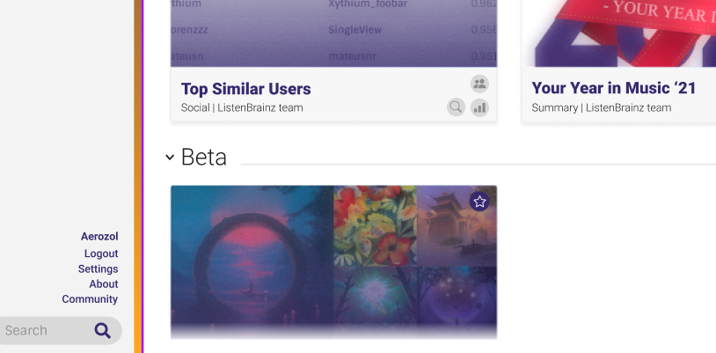Open Settings from the sidebar
This screenshot has height=353, width=716.
click(x=99, y=268)
